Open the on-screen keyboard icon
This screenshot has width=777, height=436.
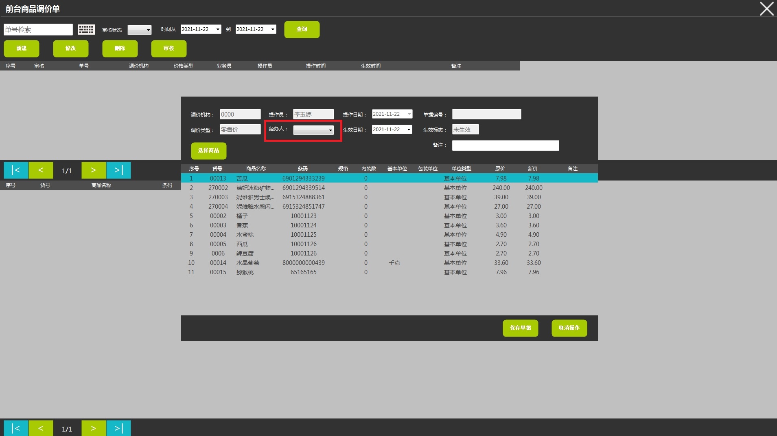86,29
